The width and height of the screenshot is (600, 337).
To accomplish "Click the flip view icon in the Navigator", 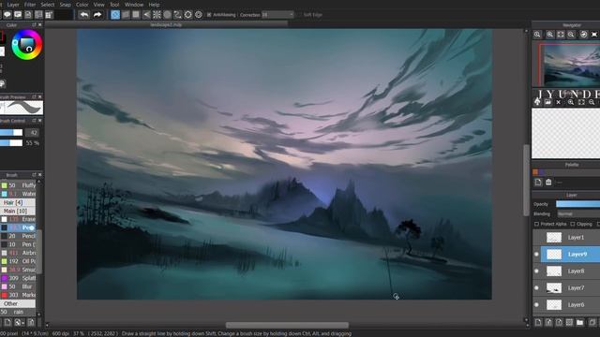I will [x=594, y=35].
